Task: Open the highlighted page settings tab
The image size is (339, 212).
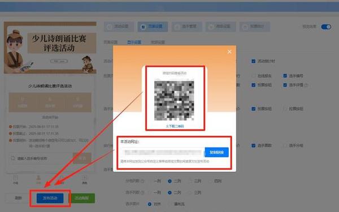Action: click(153, 27)
